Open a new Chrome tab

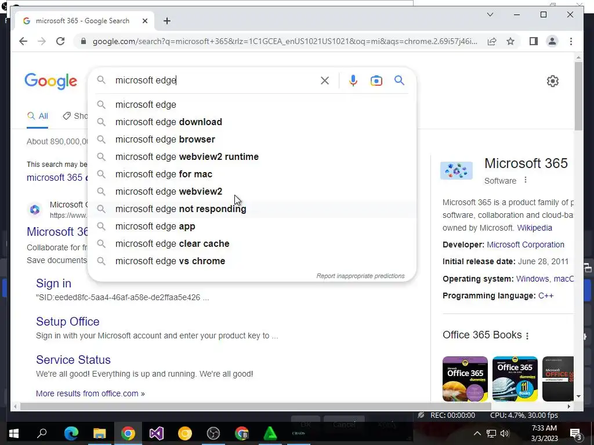point(167,21)
